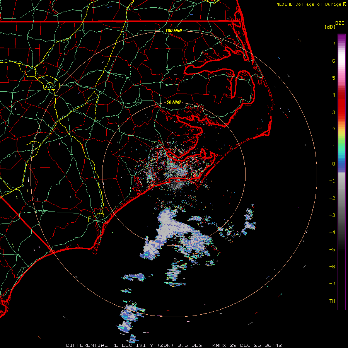Click the 29 DEC 25 06:42 timestamp
The height and width of the screenshot is (348, 348).
[x=256, y=345]
